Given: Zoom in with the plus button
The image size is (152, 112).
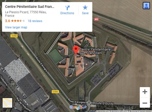Looking at the screenshot, I should (145, 92).
